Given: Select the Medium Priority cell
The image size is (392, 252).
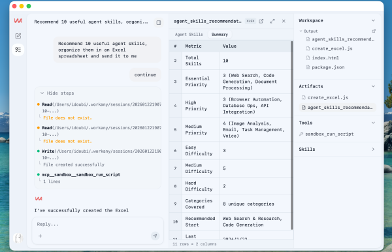Looking at the screenshot, I should (201, 130).
